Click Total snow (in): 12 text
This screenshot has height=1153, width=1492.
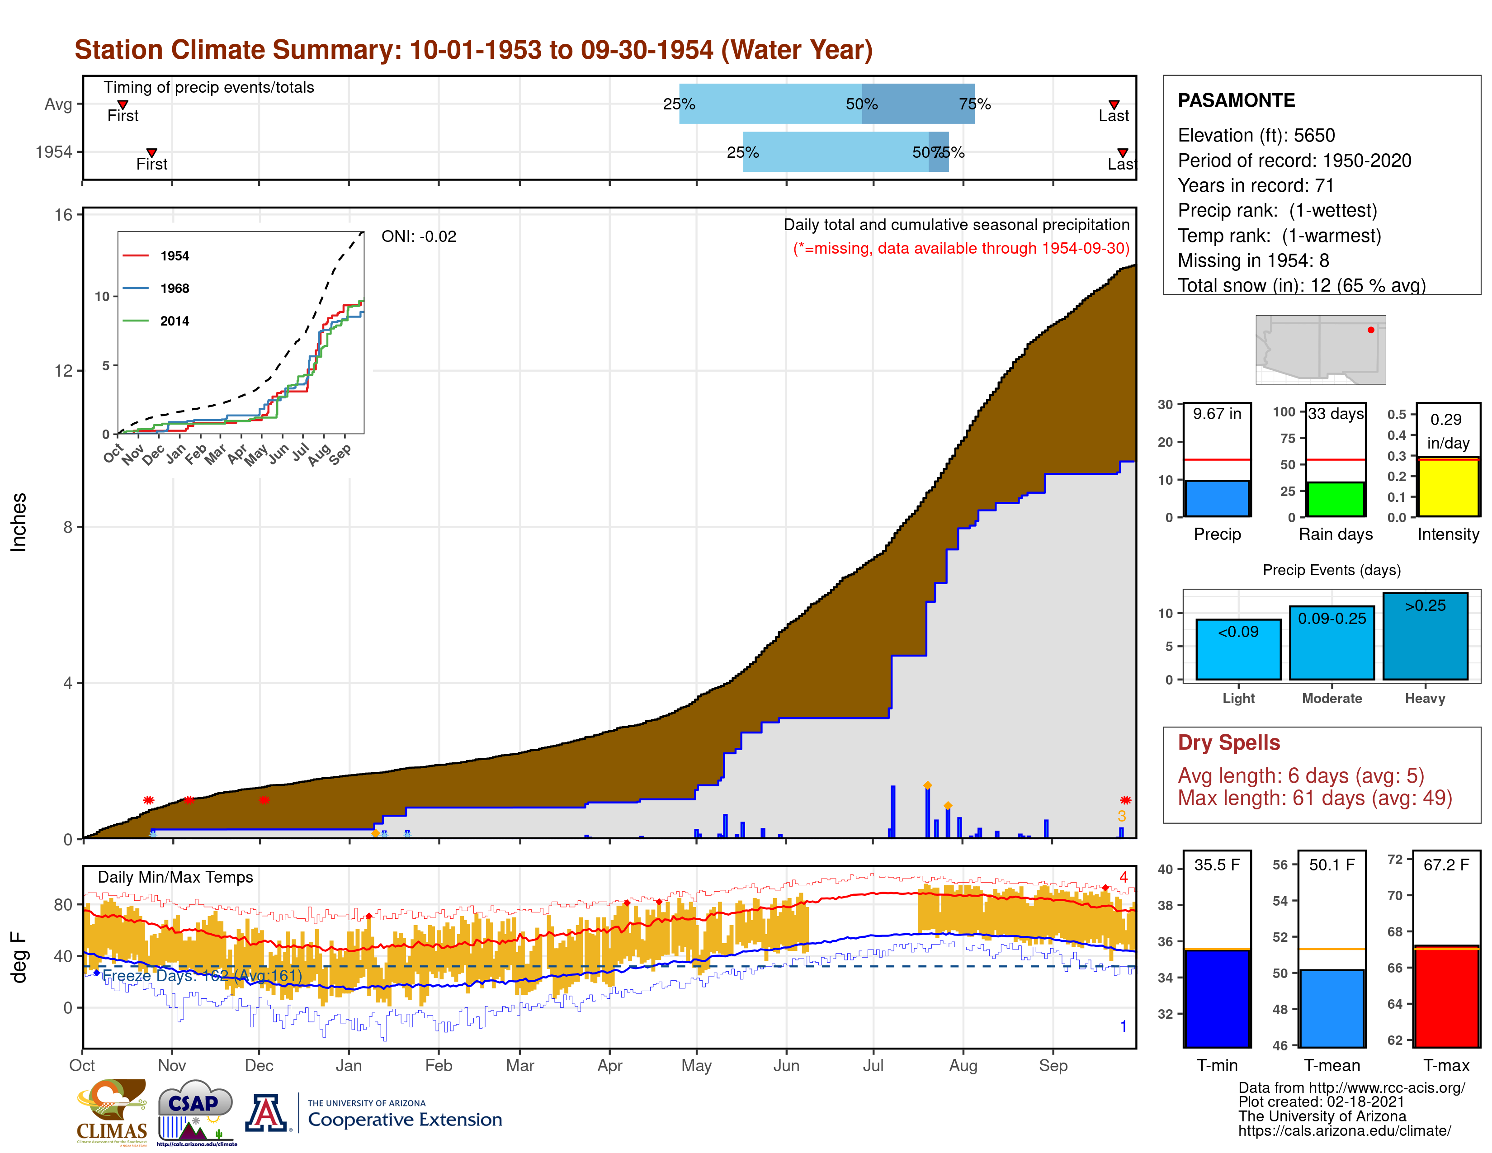[1254, 285]
